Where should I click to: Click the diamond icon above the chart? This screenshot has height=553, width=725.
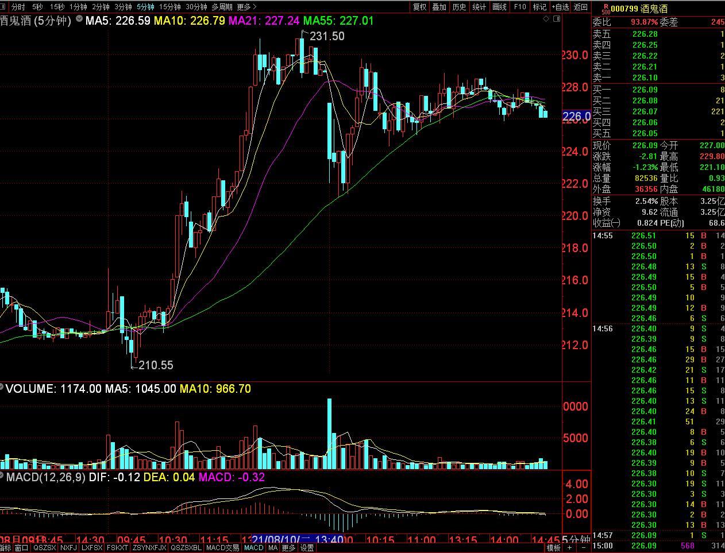[546, 19]
